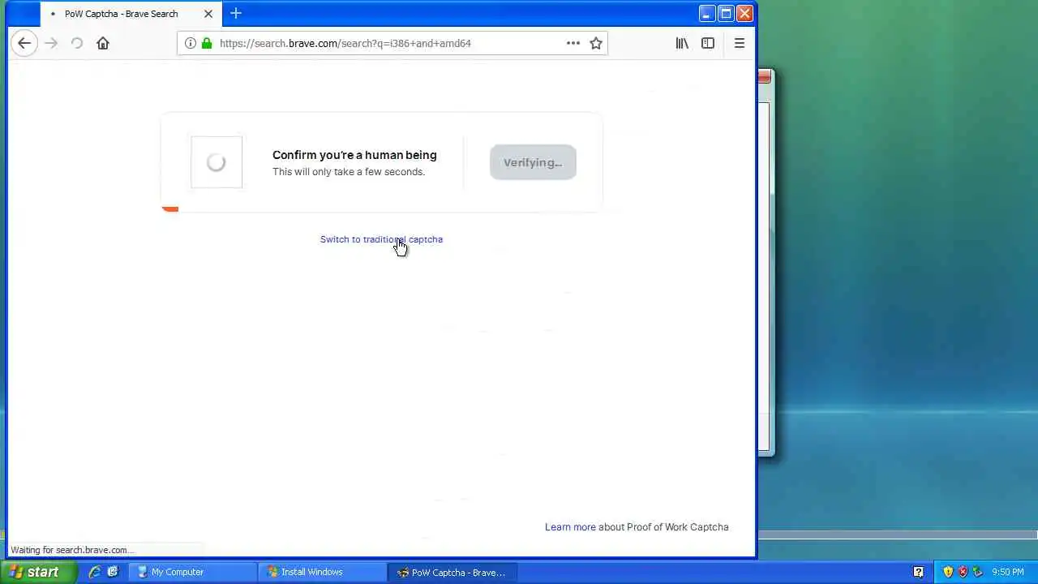1038x584 pixels.
Task: Open the Firefox hamburger menu
Action: coord(740,43)
